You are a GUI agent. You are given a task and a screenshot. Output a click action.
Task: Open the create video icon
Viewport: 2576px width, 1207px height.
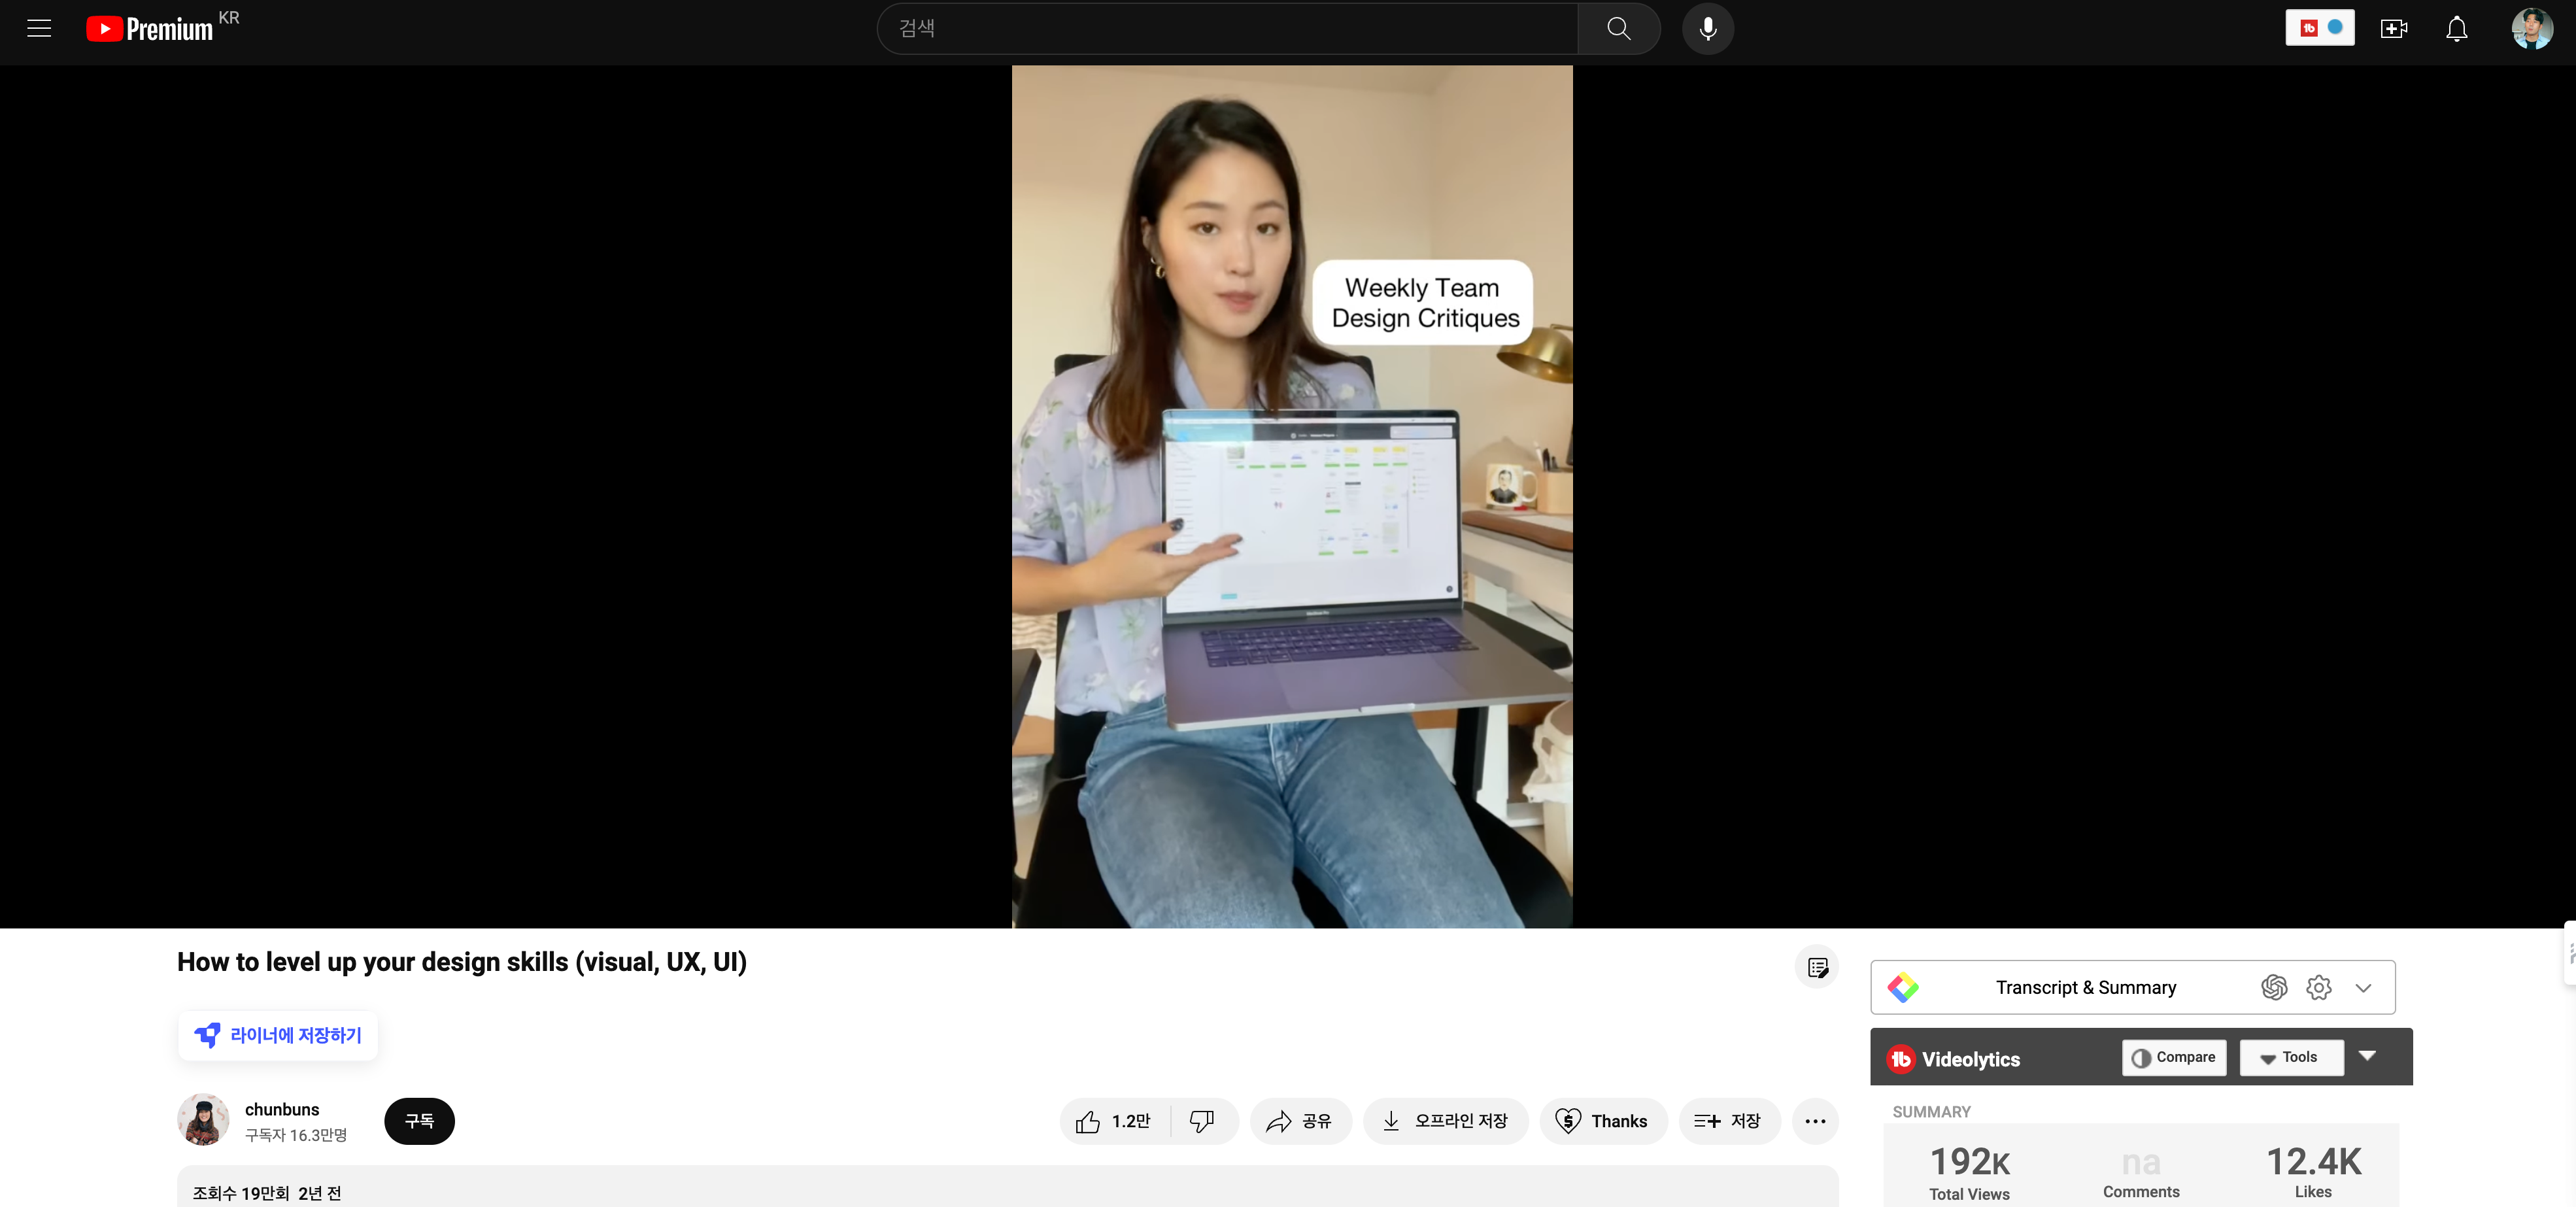2393,29
